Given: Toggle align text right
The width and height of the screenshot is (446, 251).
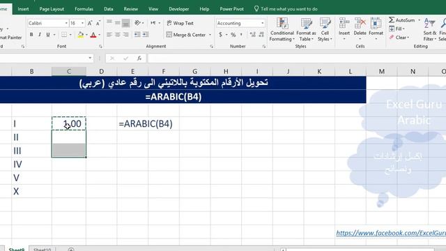Looking at the screenshot, I should click(125, 34).
